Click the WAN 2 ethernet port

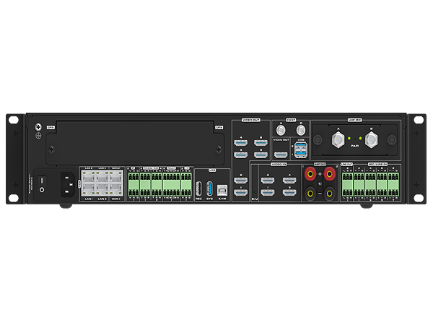pos(116,175)
